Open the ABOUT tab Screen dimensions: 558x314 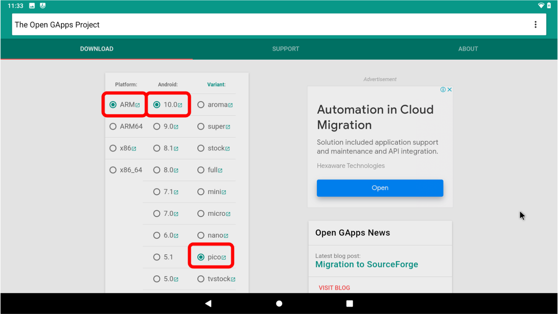click(468, 49)
